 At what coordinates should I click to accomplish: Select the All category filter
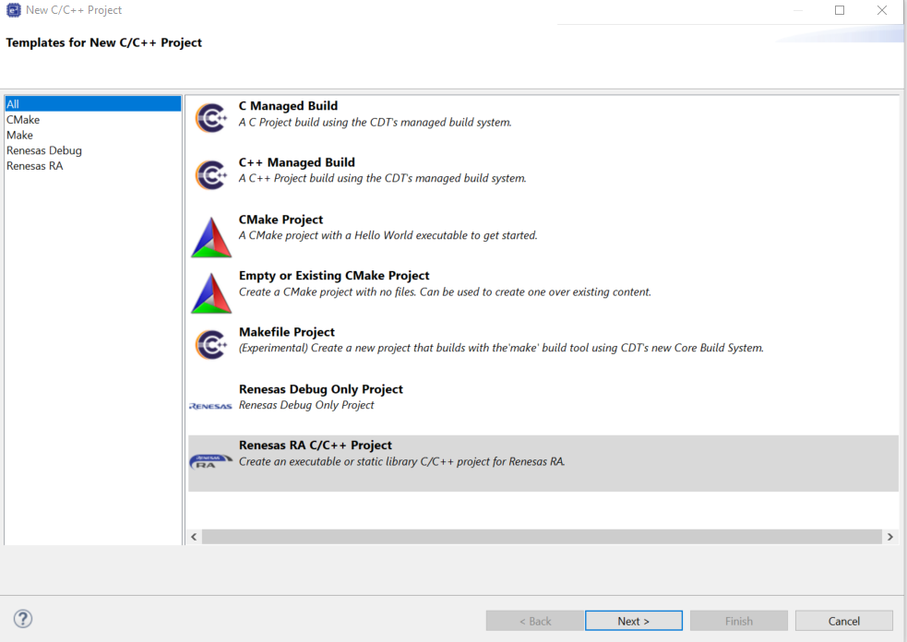(x=92, y=104)
